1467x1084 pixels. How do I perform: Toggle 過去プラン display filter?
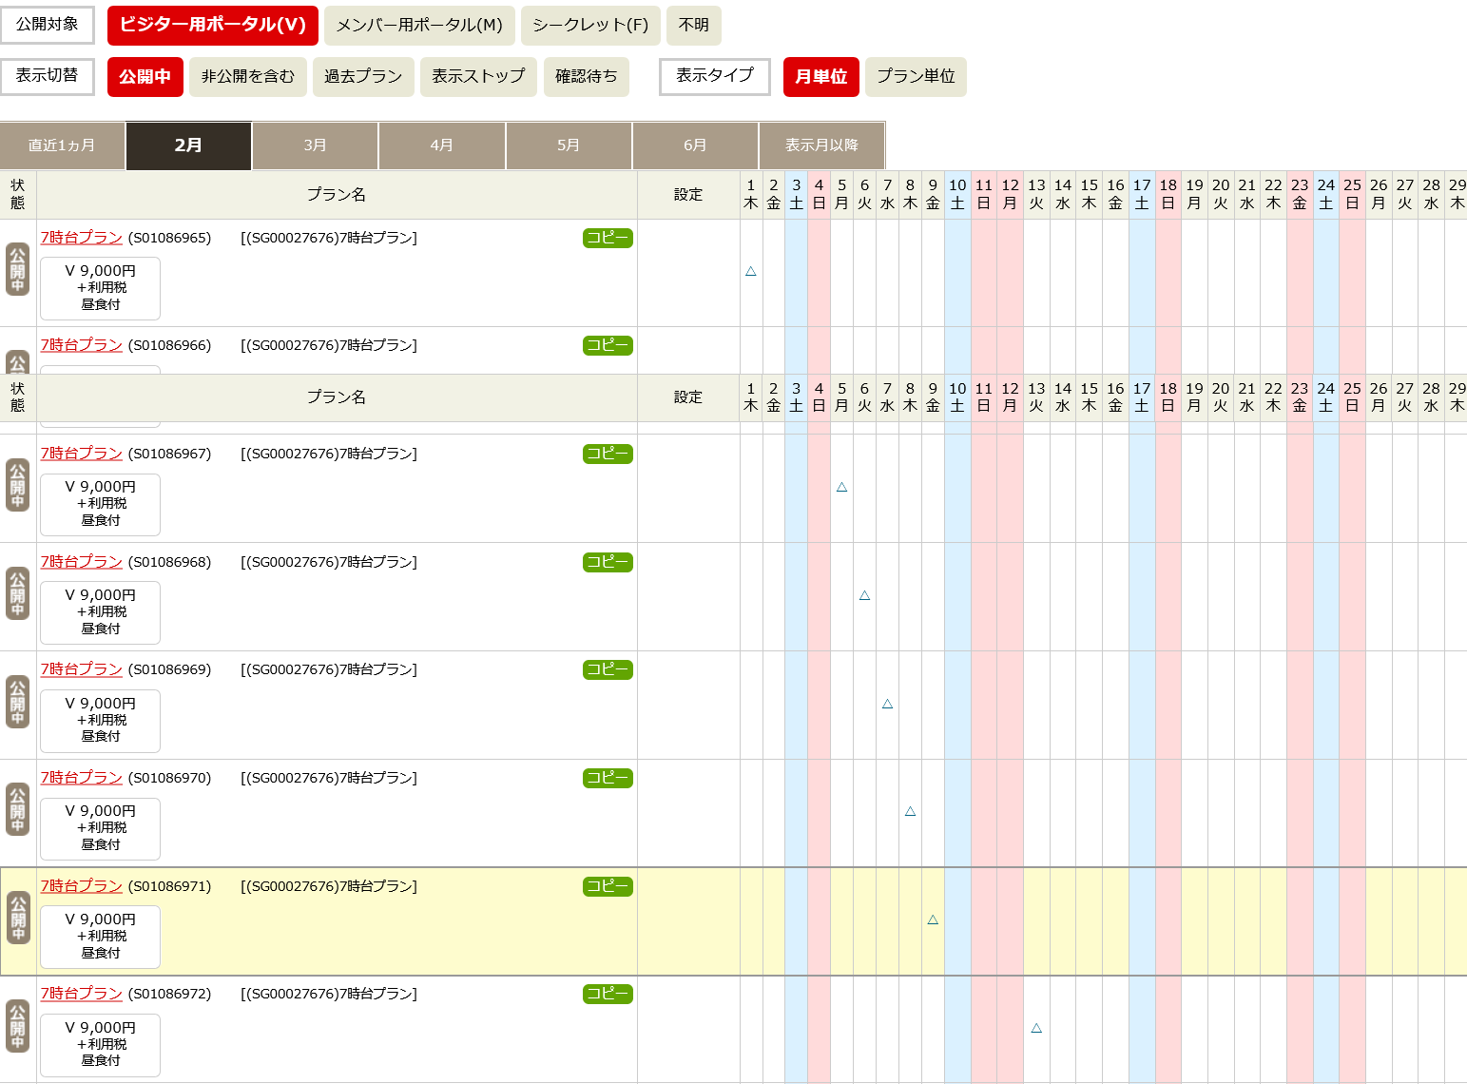(x=363, y=77)
